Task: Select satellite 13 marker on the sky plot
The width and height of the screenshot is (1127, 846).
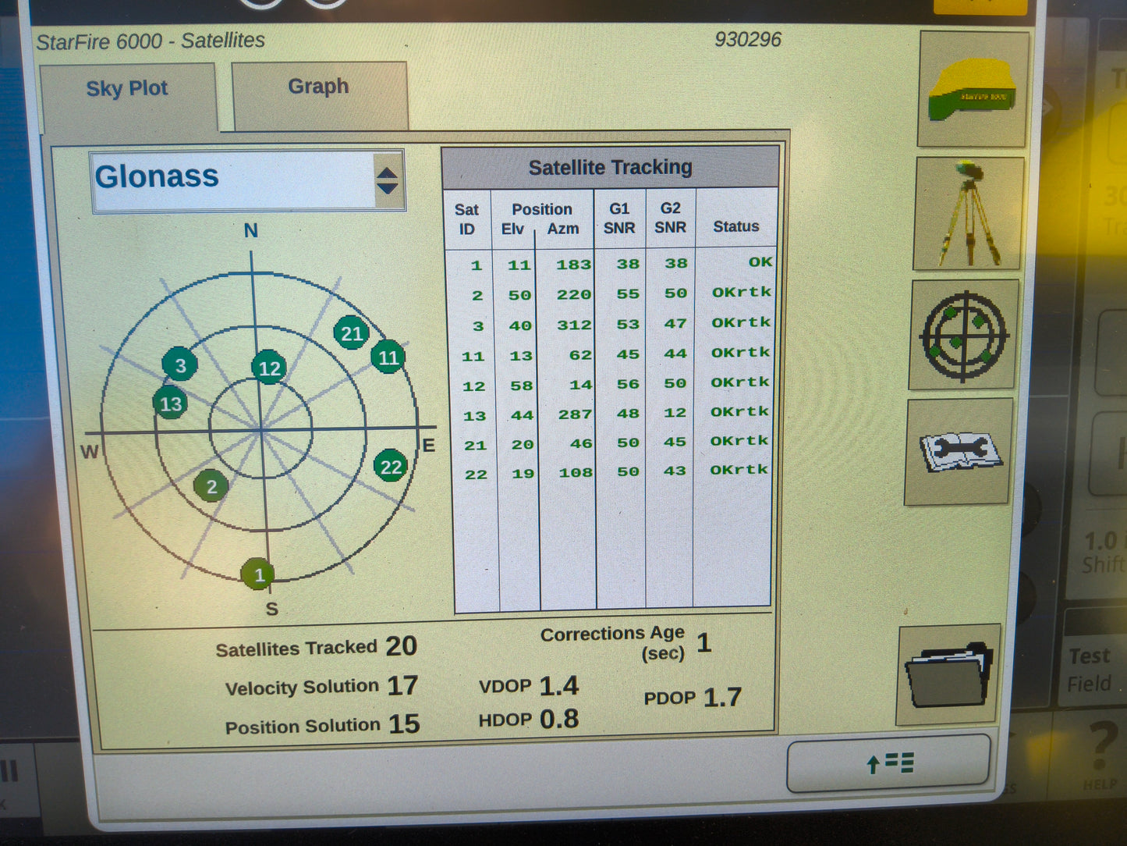Action: pos(171,404)
